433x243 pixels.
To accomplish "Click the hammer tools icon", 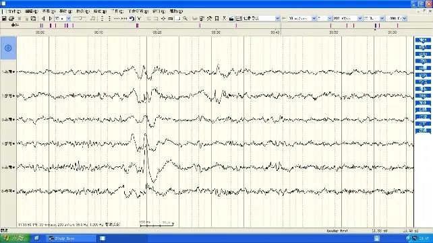I will (x=209, y=18).
